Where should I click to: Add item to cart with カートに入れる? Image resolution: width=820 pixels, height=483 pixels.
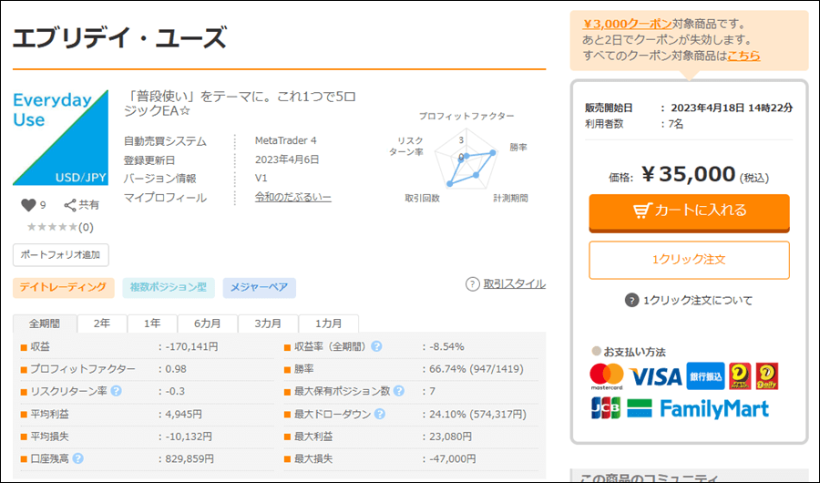click(689, 211)
